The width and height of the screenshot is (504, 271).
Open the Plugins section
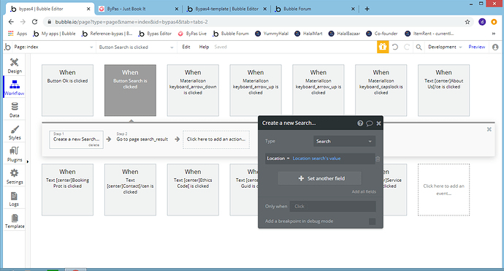click(15, 154)
